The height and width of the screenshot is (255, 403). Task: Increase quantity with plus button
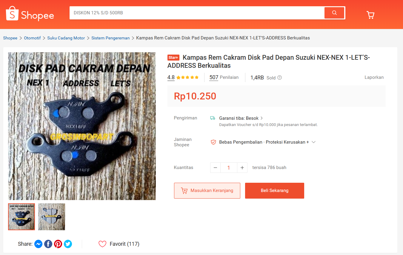pyautogui.click(x=242, y=168)
